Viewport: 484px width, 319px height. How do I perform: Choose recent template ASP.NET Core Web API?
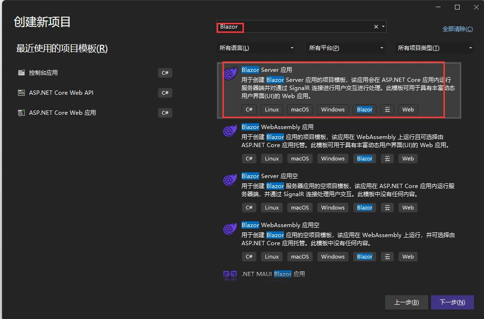pos(61,93)
